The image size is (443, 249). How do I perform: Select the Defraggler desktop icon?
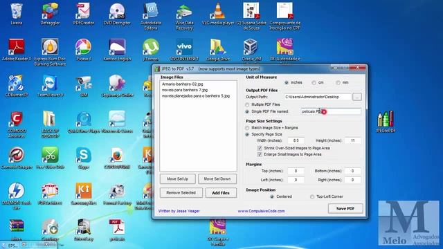pos(50,14)
